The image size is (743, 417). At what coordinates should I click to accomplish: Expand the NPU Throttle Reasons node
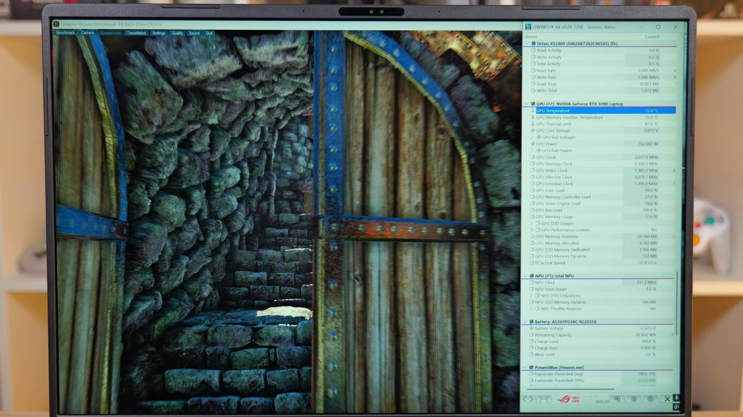pyautogui.click(x=531, y=309)
